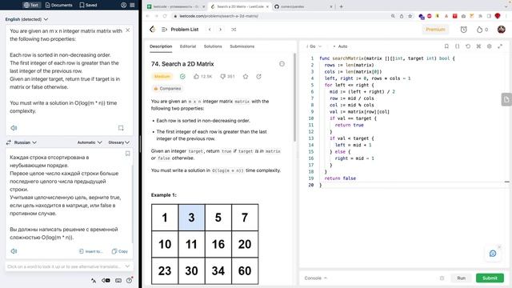Expand the Console panel

pyautogui.click(x=315, y=278)
